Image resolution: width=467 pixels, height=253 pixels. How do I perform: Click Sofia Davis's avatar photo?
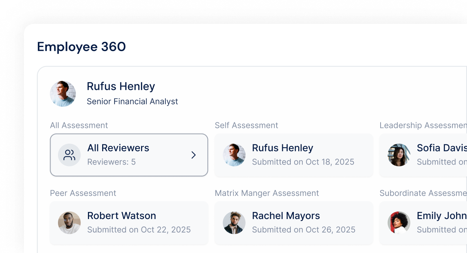(399, 155)
